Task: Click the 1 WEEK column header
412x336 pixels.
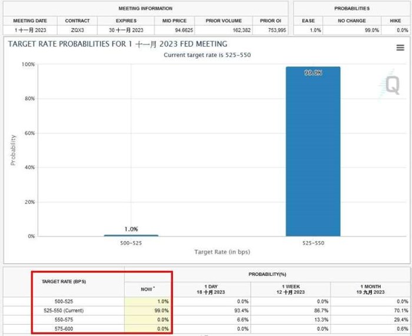Action: (x=290, y=289)
